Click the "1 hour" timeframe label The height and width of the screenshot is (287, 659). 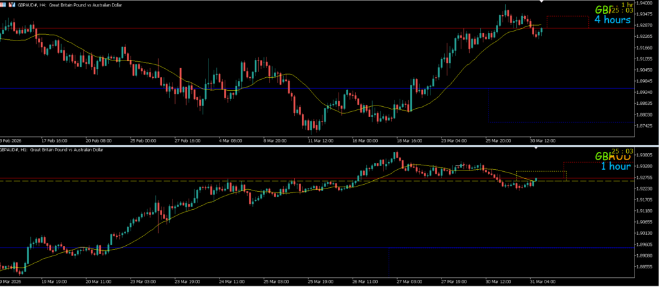click(x=615, y=166)
